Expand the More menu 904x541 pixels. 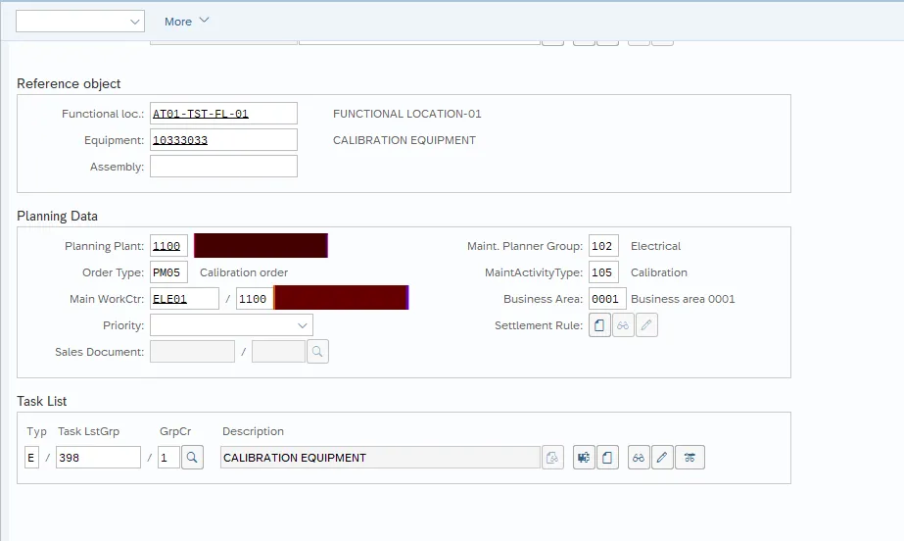(186, 21)
